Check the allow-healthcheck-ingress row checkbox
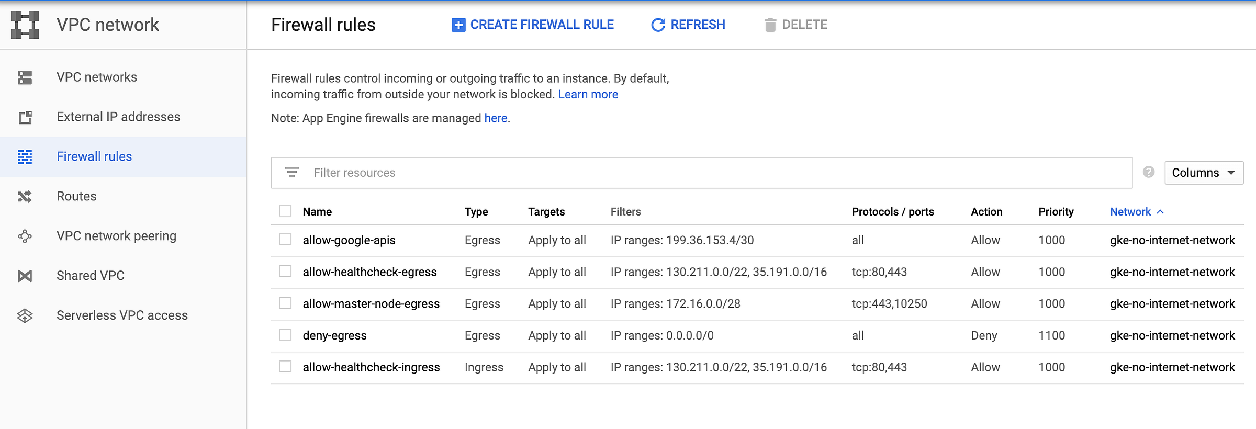Image resolution: width=1256 pixels, height=429 pixels. pyautogui.click(x=285, y=367)
